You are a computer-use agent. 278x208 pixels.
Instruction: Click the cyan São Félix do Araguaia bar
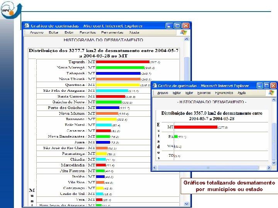[x=112, y=91]
